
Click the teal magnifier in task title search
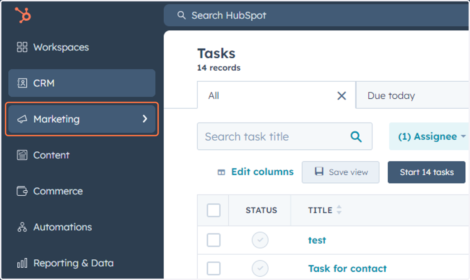356,136
